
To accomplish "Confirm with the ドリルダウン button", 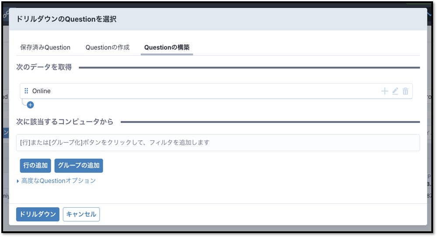I will 38,214.
